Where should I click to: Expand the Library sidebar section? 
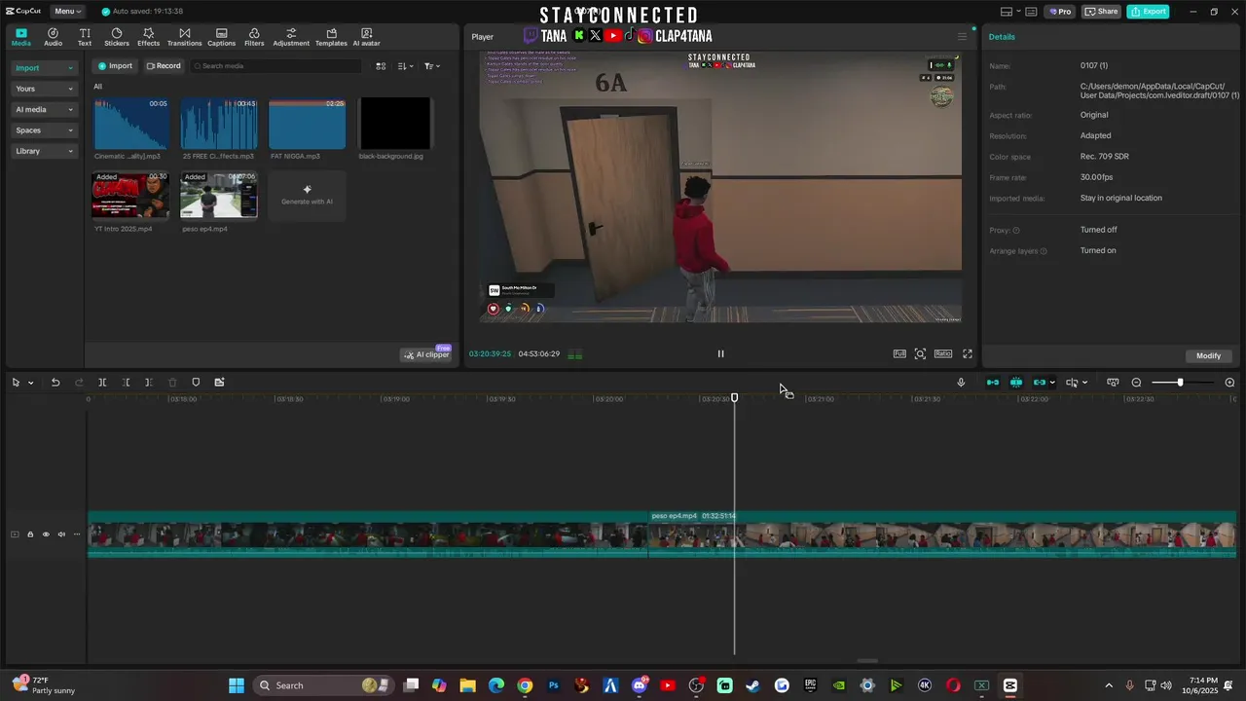[x=44, y=151]
